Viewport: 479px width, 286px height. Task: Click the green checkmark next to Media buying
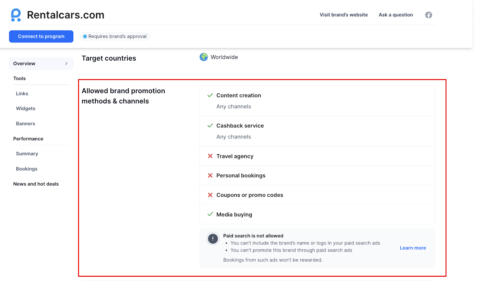pos(210,214)
